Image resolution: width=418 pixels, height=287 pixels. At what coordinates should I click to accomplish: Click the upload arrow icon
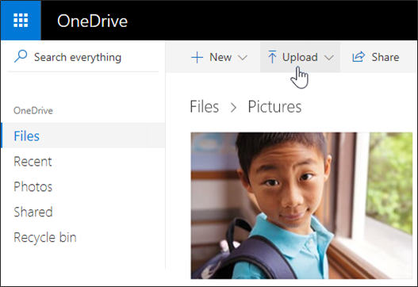[x=272, y=57]
